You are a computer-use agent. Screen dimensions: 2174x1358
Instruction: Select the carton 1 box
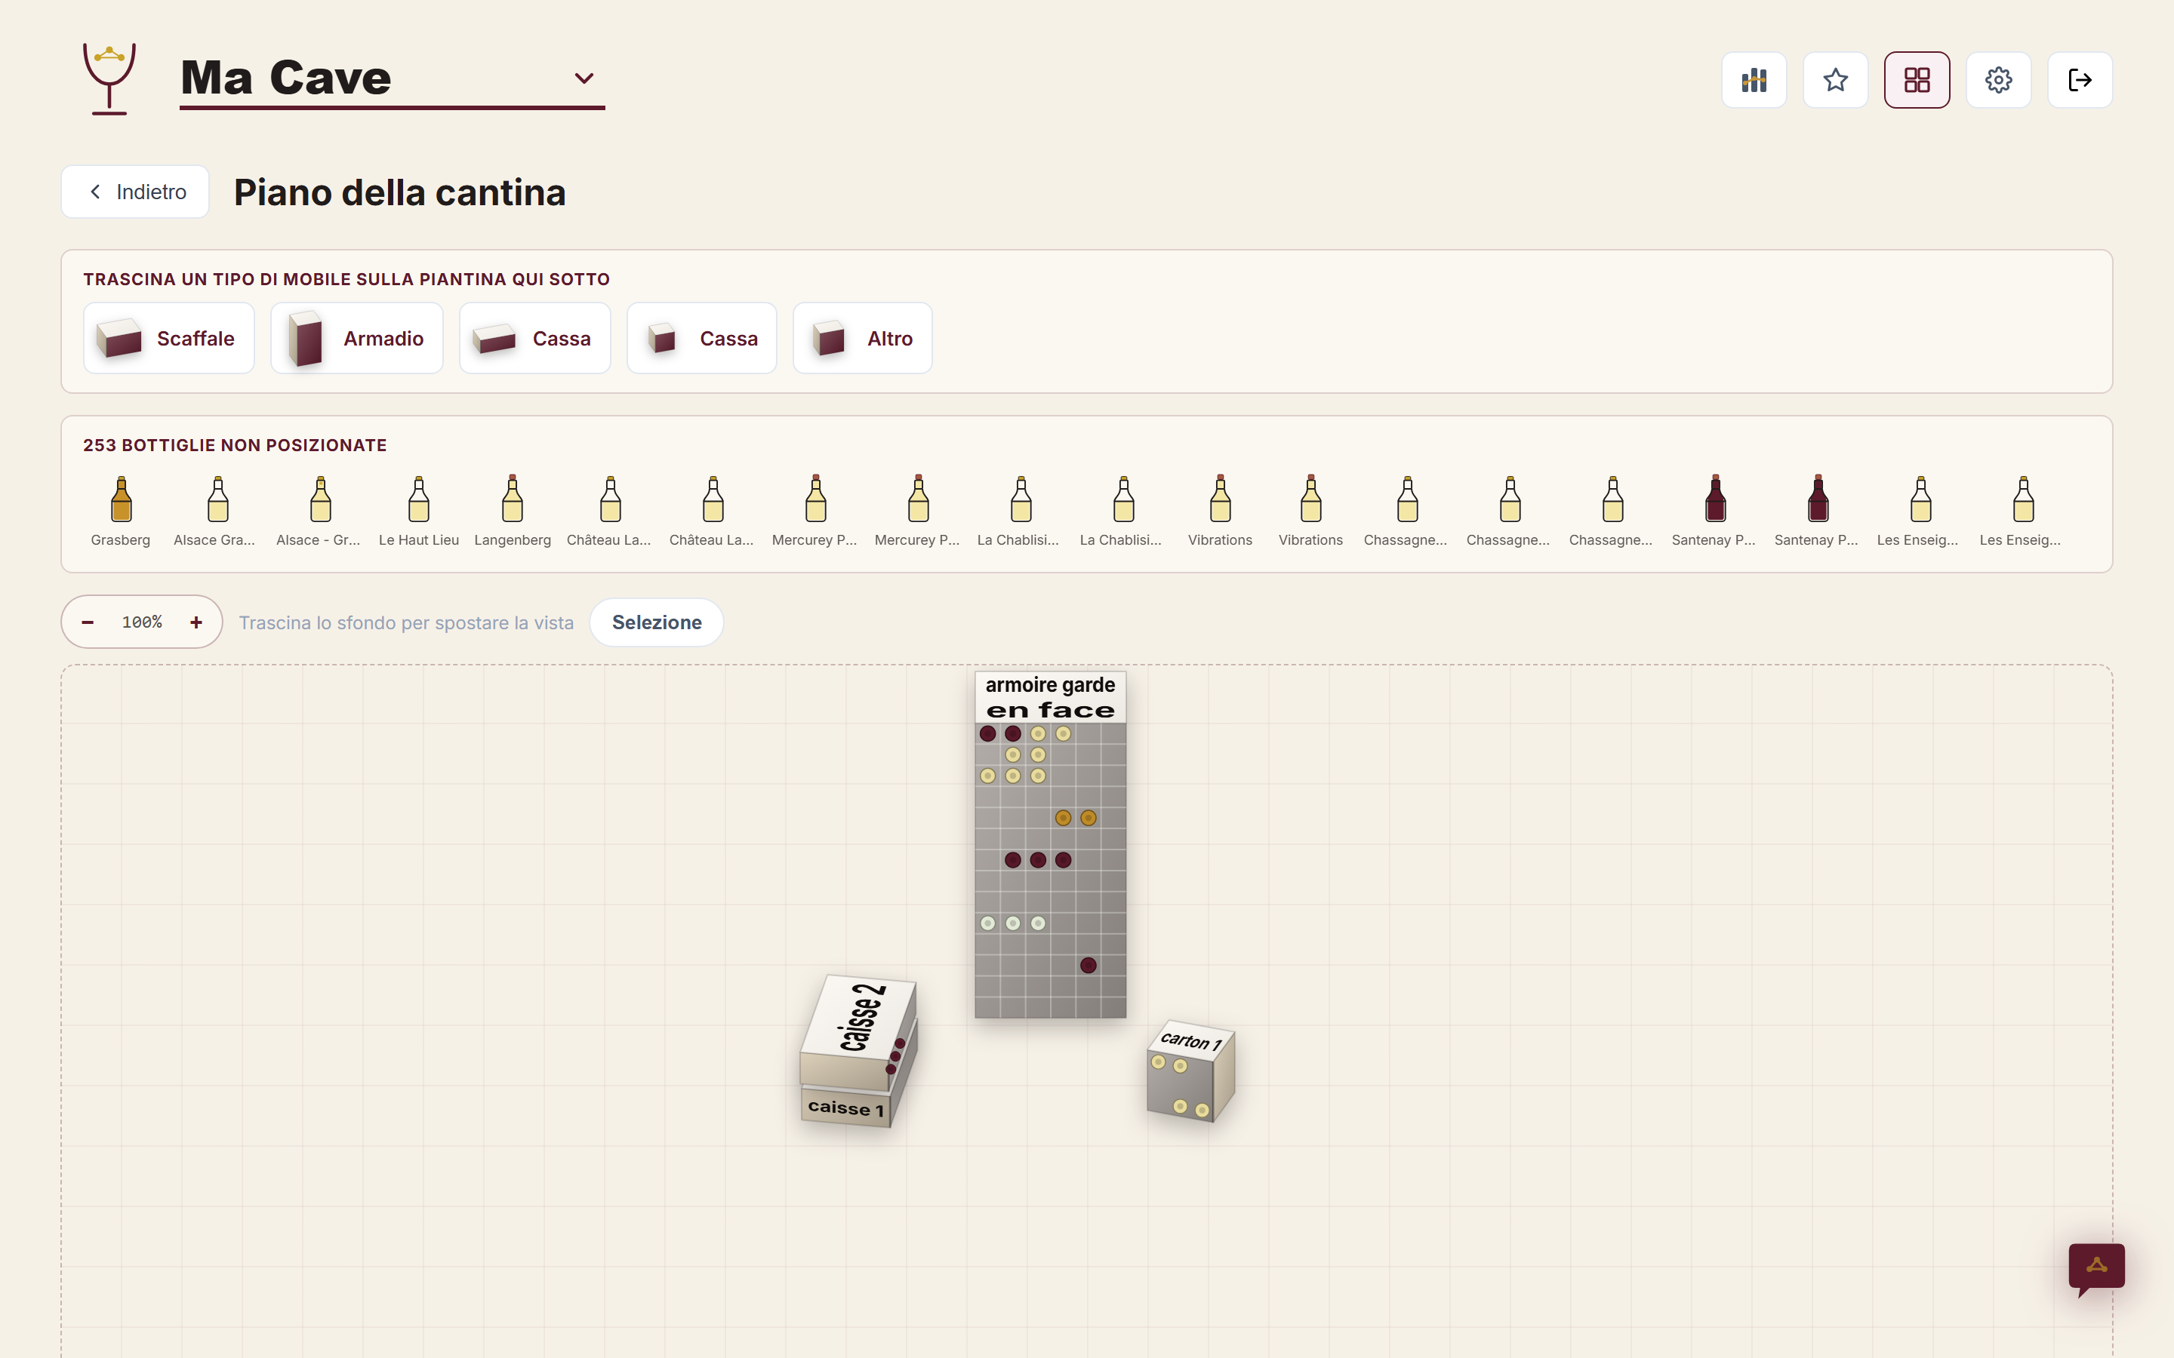pyautogui.click(x=1190, y=1071)
